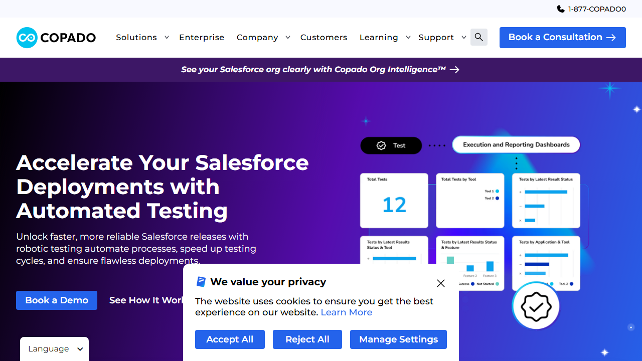This screenshot has width=642, height=361.
Task: Click the phone icon beside 1-877-COPADO0
Action: (561, 9)
